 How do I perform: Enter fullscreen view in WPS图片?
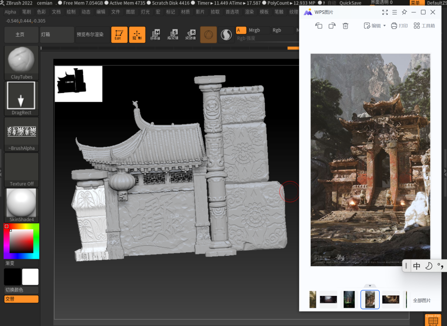coord(385,12)
